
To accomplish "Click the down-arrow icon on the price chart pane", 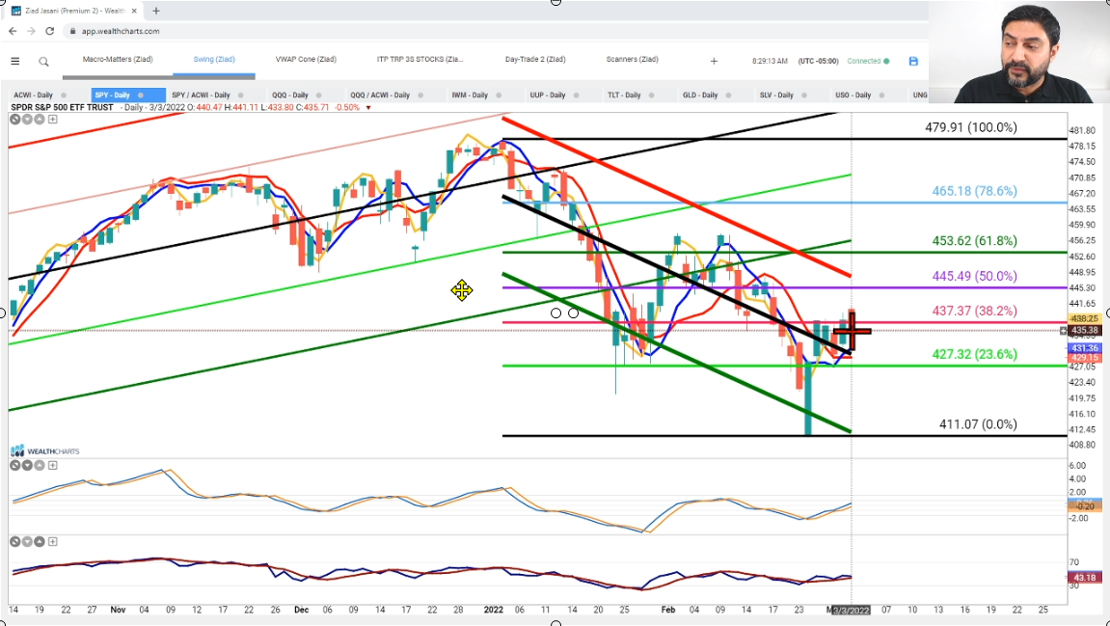I will [27, 119].
